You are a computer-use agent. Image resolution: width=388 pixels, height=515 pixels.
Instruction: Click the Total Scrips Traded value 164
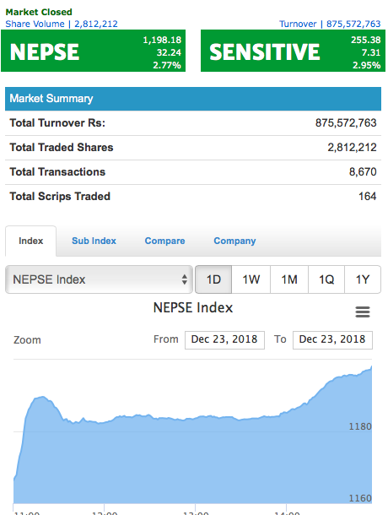click(367, 196)
